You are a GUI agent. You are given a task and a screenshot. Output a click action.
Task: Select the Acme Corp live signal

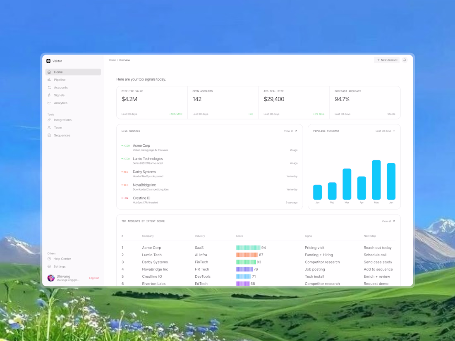[209, 148]
